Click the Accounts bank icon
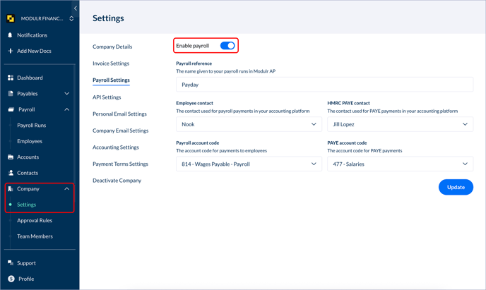Viewport: 486px width, 290px height. (11, 157)
